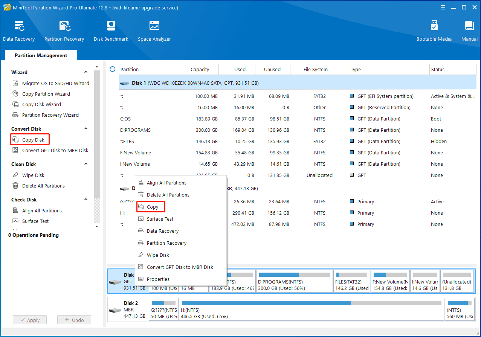The image size is (481, 337).
Task: Select Disk 1 header row
Action: [298, 83]
